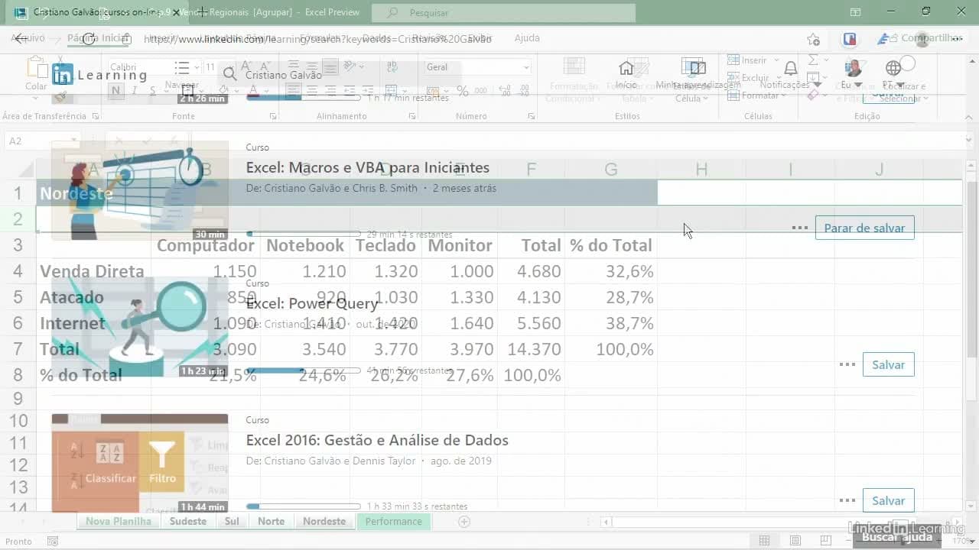The image size is (979, 550).
Task: Open the Alinhamento group dialog launcher
Action: pos(412,116)
